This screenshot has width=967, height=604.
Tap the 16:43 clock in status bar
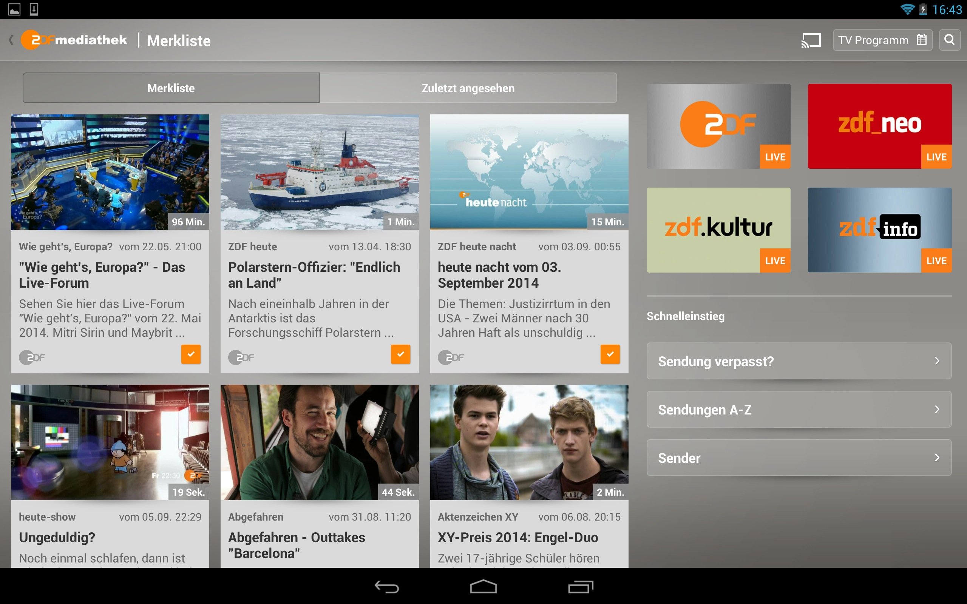947,9
